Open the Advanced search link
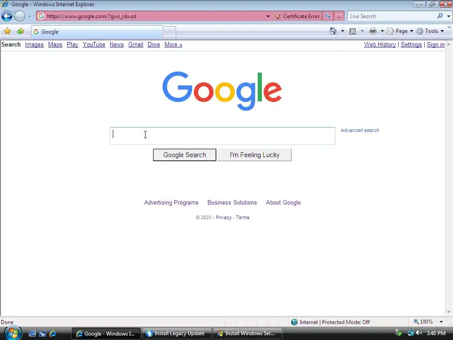 [x=360, y=131]
